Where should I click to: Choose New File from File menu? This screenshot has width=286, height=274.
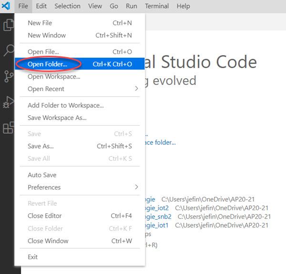pyautogui.click(x=80, y=23)
